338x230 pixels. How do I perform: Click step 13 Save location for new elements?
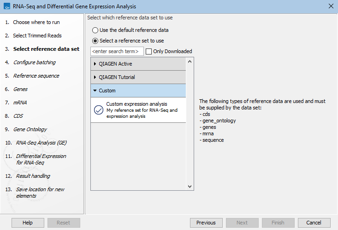40,193
